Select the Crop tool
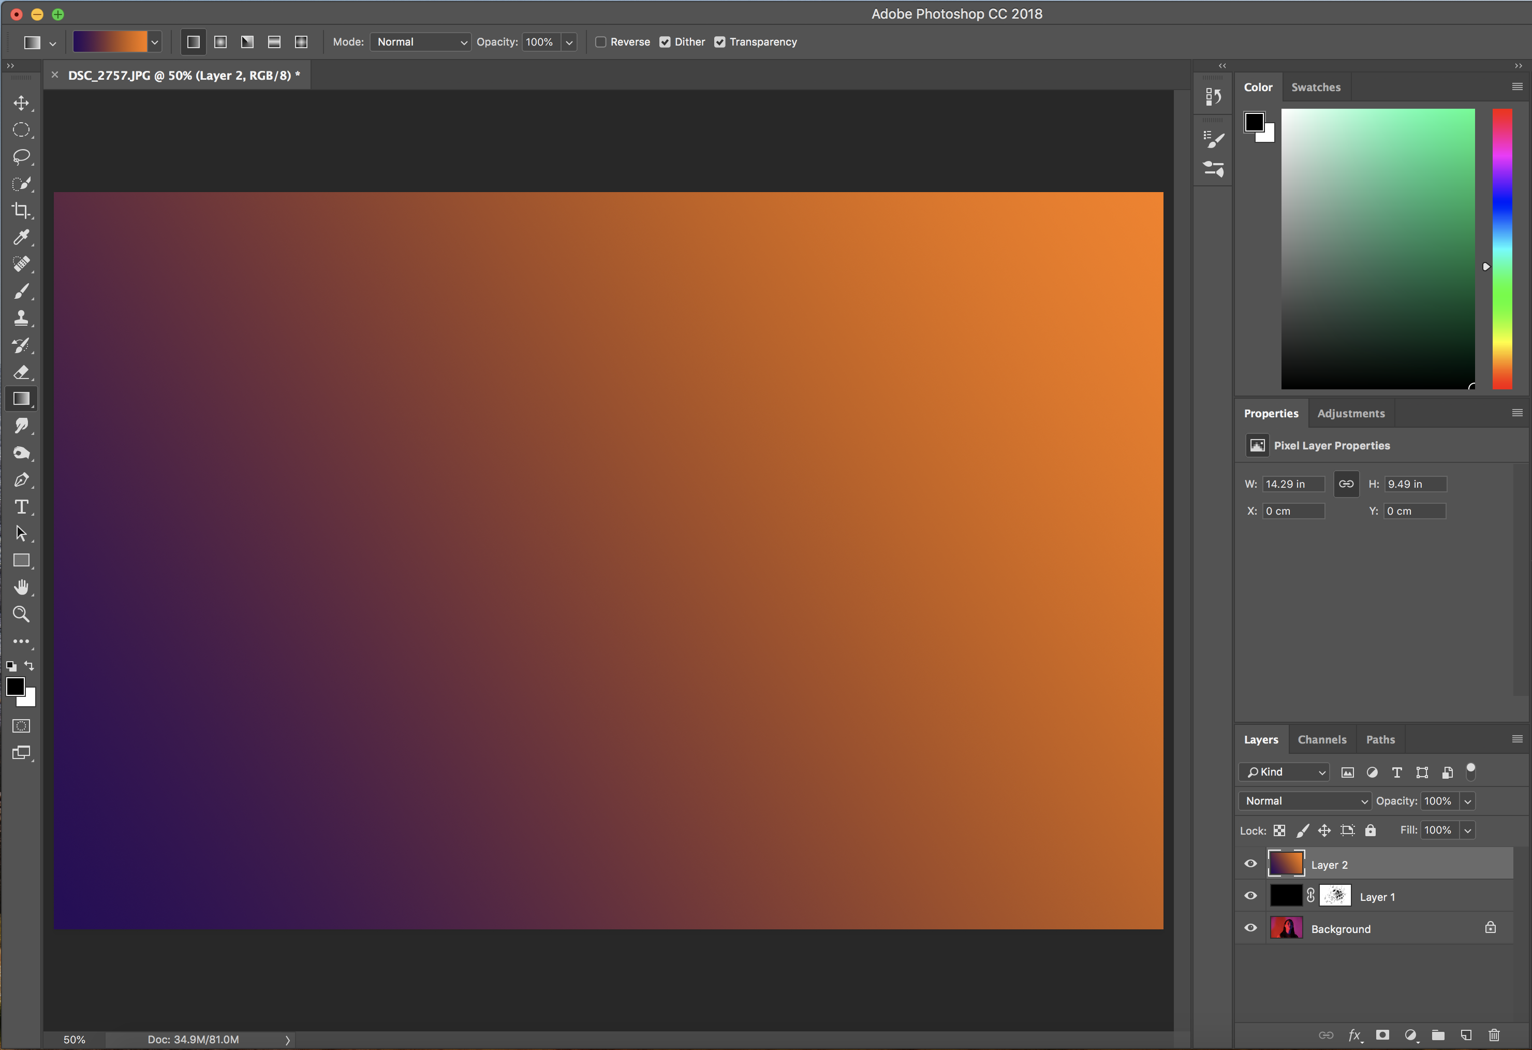Viewport: 1532px width, 1050px height. pyautogui.click(x=21, y=210)
